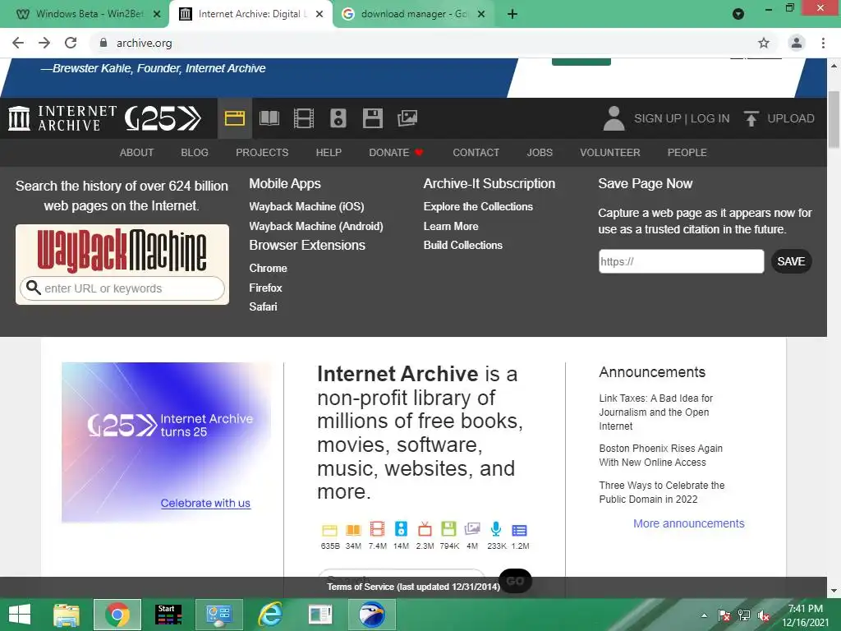Click the Internet Archive logo

point(62,118)
